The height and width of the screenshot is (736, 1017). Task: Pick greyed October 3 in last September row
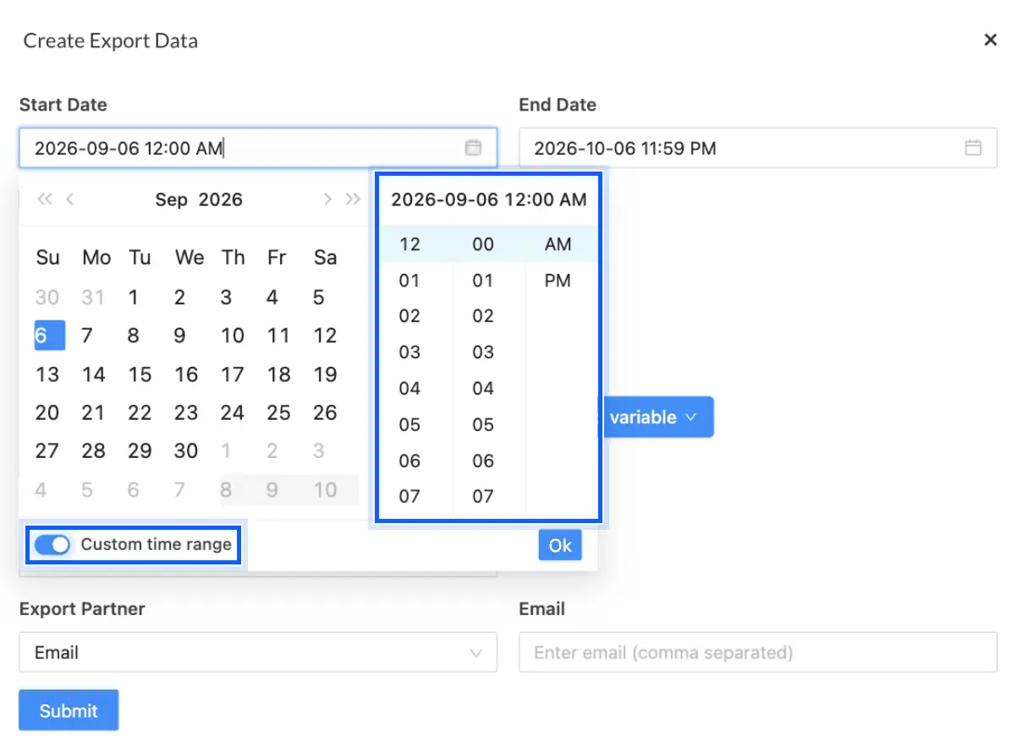(x=318, y=451)
